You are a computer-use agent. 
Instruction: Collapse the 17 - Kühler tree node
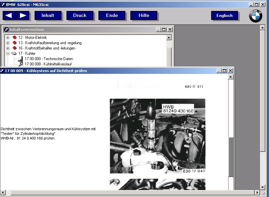[x=8, y=53]
